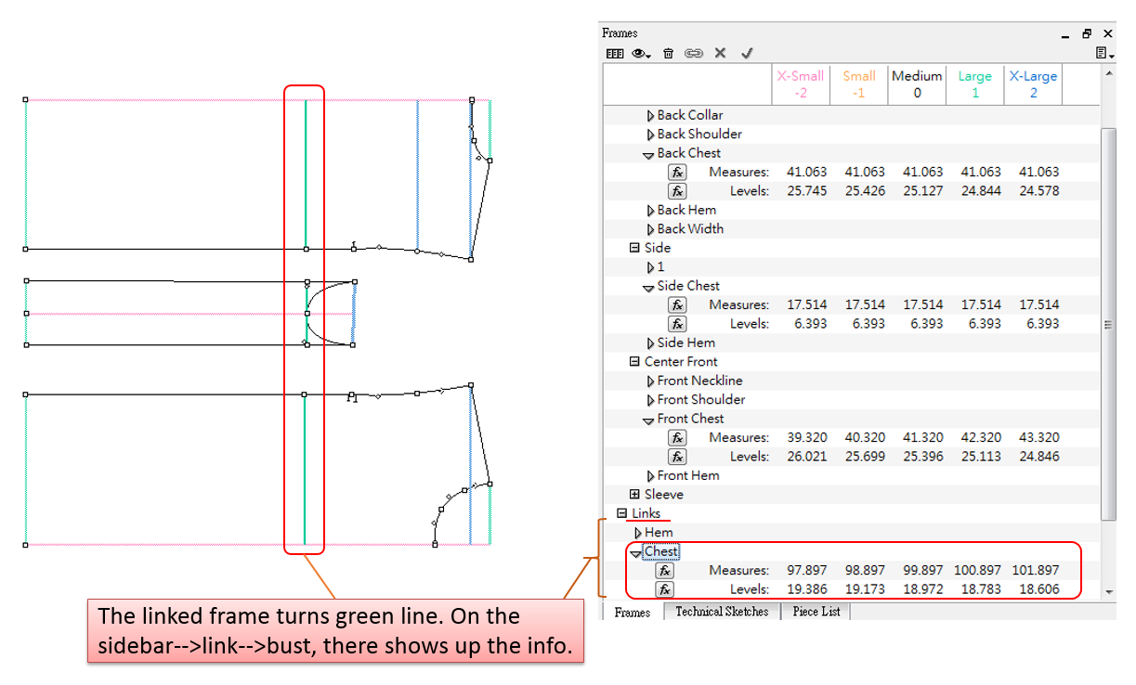Screen dimensions: 1136x685
Task: Click the chain link frames icon
Action: pyautogui.click(x=694, y=54)
